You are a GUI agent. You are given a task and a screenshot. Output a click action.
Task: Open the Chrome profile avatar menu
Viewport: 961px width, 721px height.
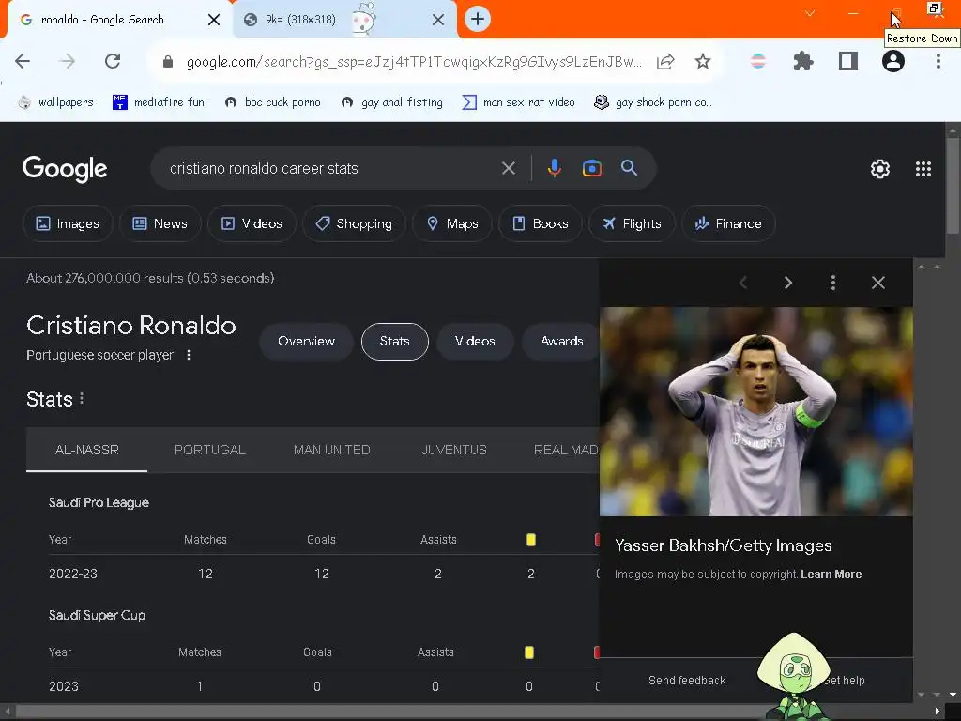(x=893, y=61)
